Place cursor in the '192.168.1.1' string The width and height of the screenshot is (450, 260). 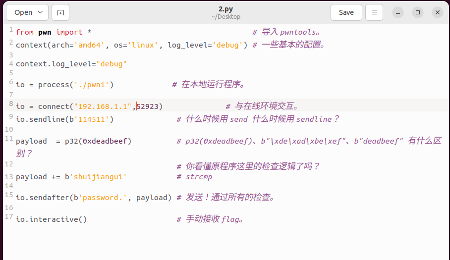[x=103, y=106]
